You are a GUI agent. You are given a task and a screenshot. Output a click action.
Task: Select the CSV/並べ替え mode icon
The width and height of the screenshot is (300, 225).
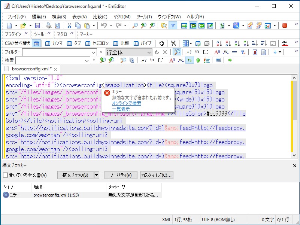[36, 43]
